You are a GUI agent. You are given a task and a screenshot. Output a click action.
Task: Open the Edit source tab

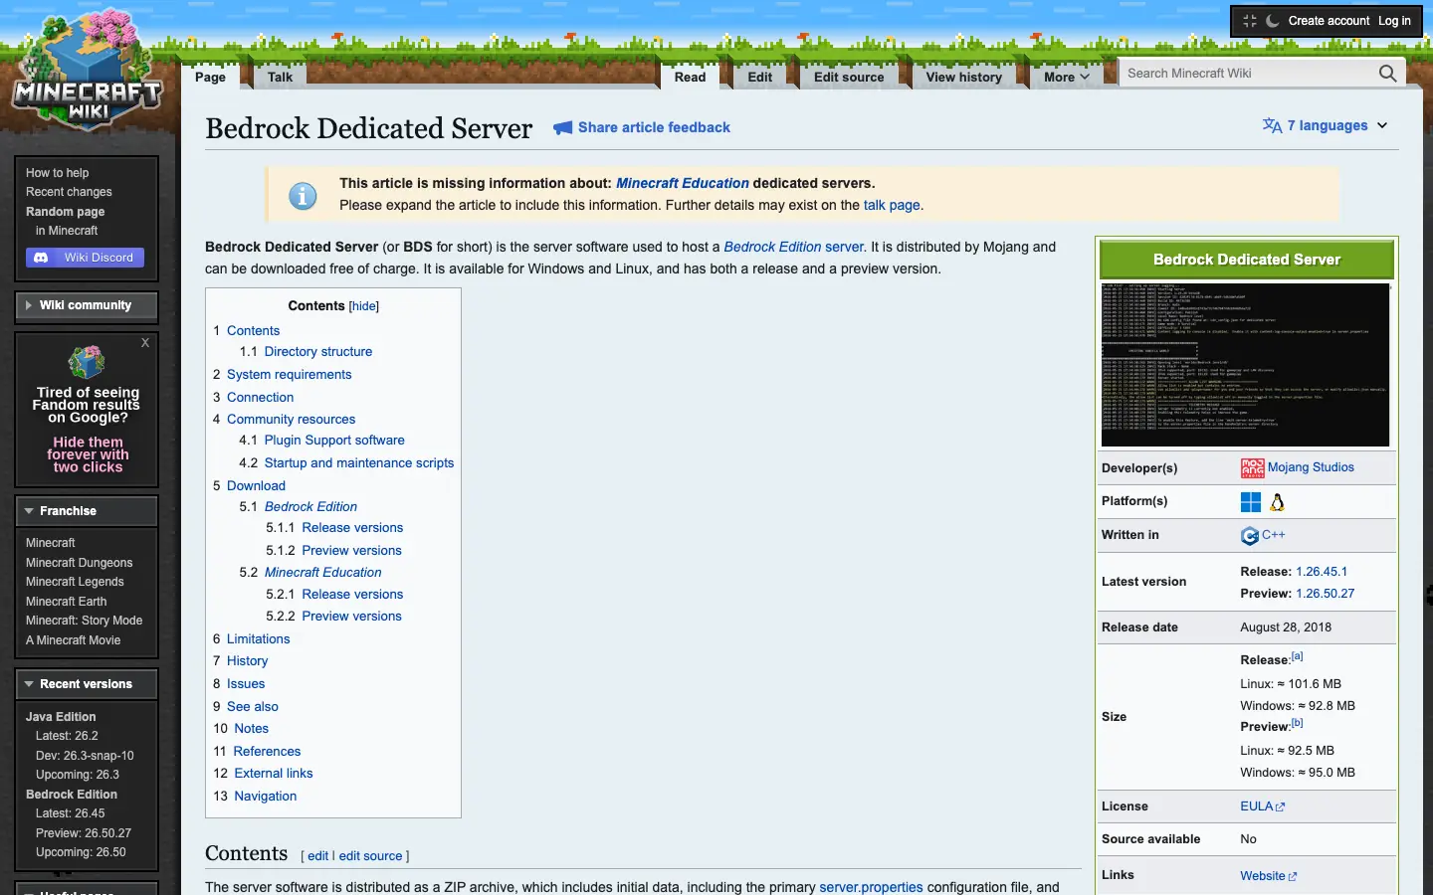pos(849,77)
